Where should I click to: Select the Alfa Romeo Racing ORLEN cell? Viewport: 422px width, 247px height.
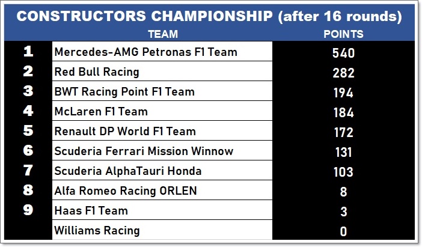click(162, 190)
